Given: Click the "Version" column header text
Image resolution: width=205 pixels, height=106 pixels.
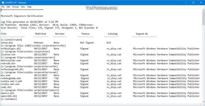Looking at the screenshot, I should [60, 34].
